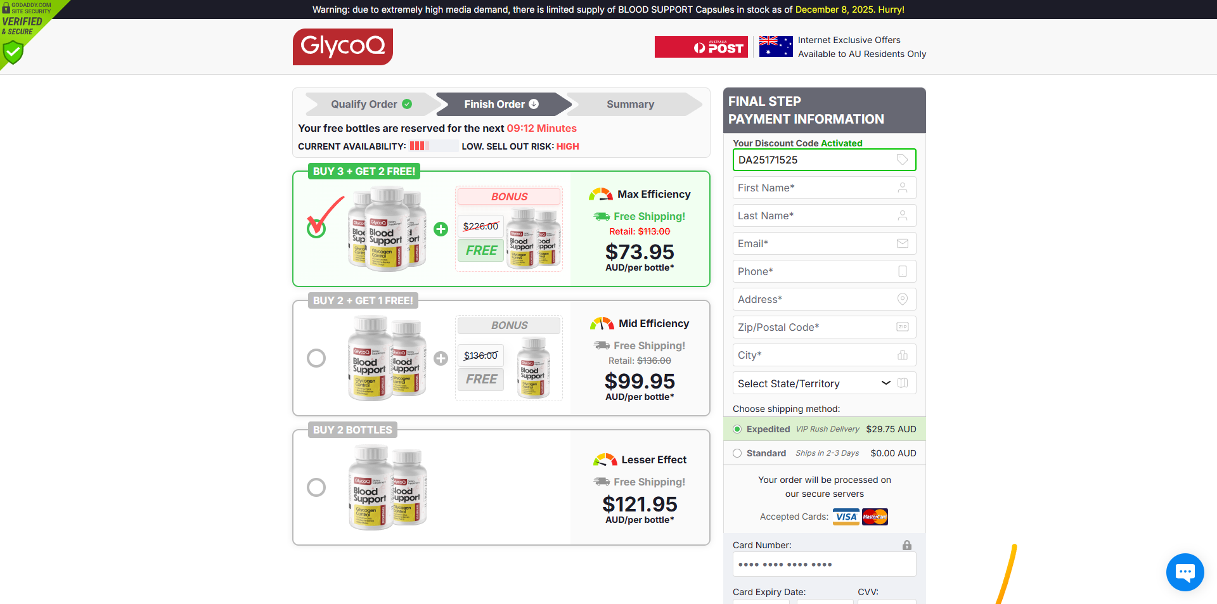Click the Phone input field
1217x604 pixels.
coord(824,271)
